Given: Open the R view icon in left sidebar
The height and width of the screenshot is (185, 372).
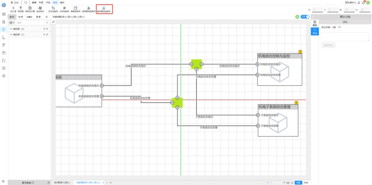Looking at the screenshot, I should [4, 22].
